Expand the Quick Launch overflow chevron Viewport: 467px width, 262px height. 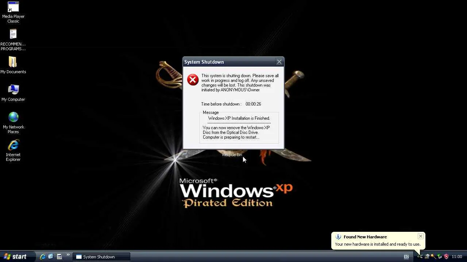(x=68, y=255)
